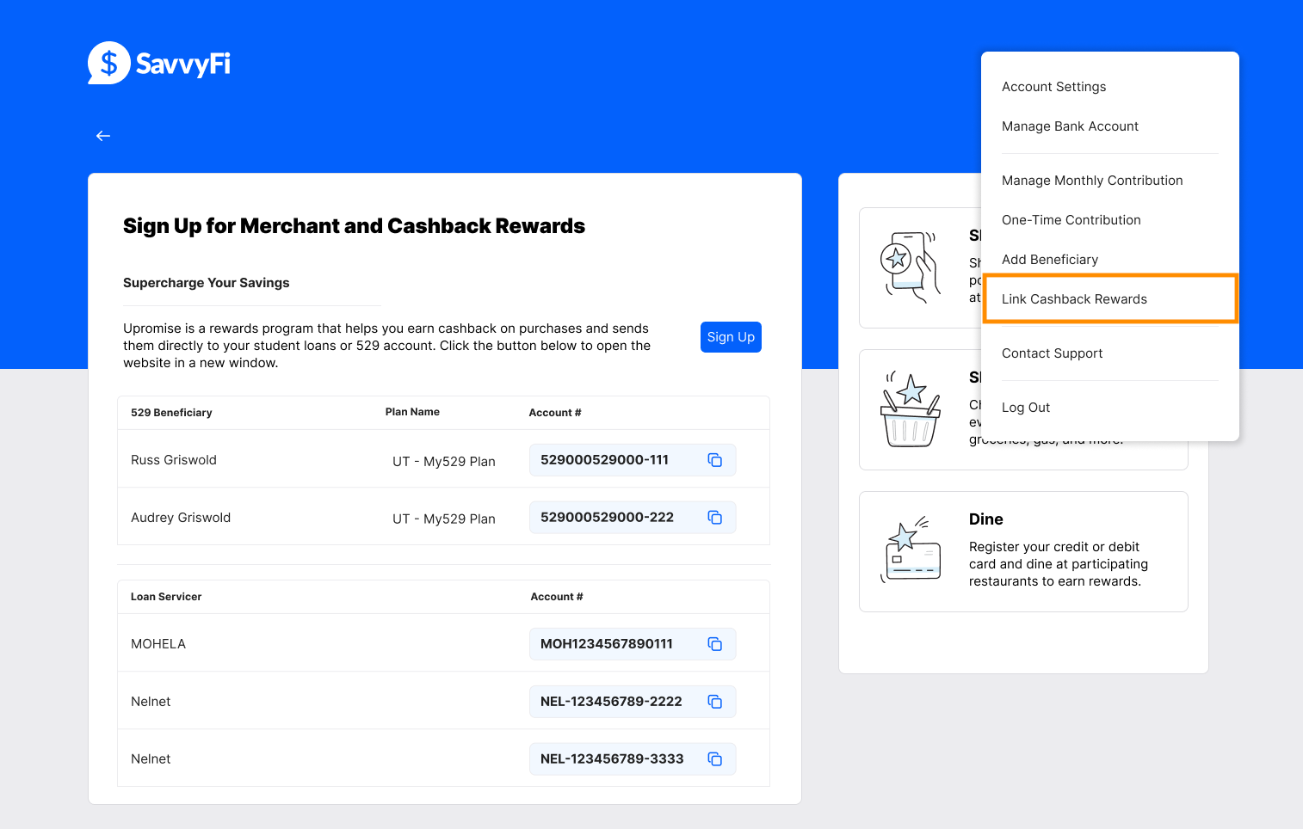Click Supercharge Your Savings subheading

(x=207, y=283)
